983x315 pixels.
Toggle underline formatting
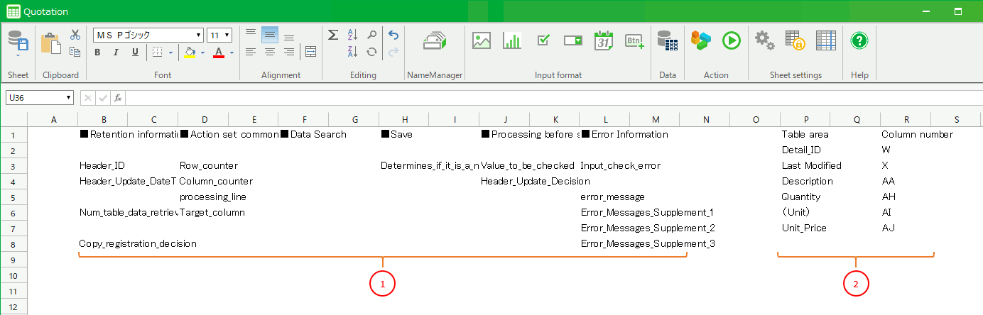point(135,52)
